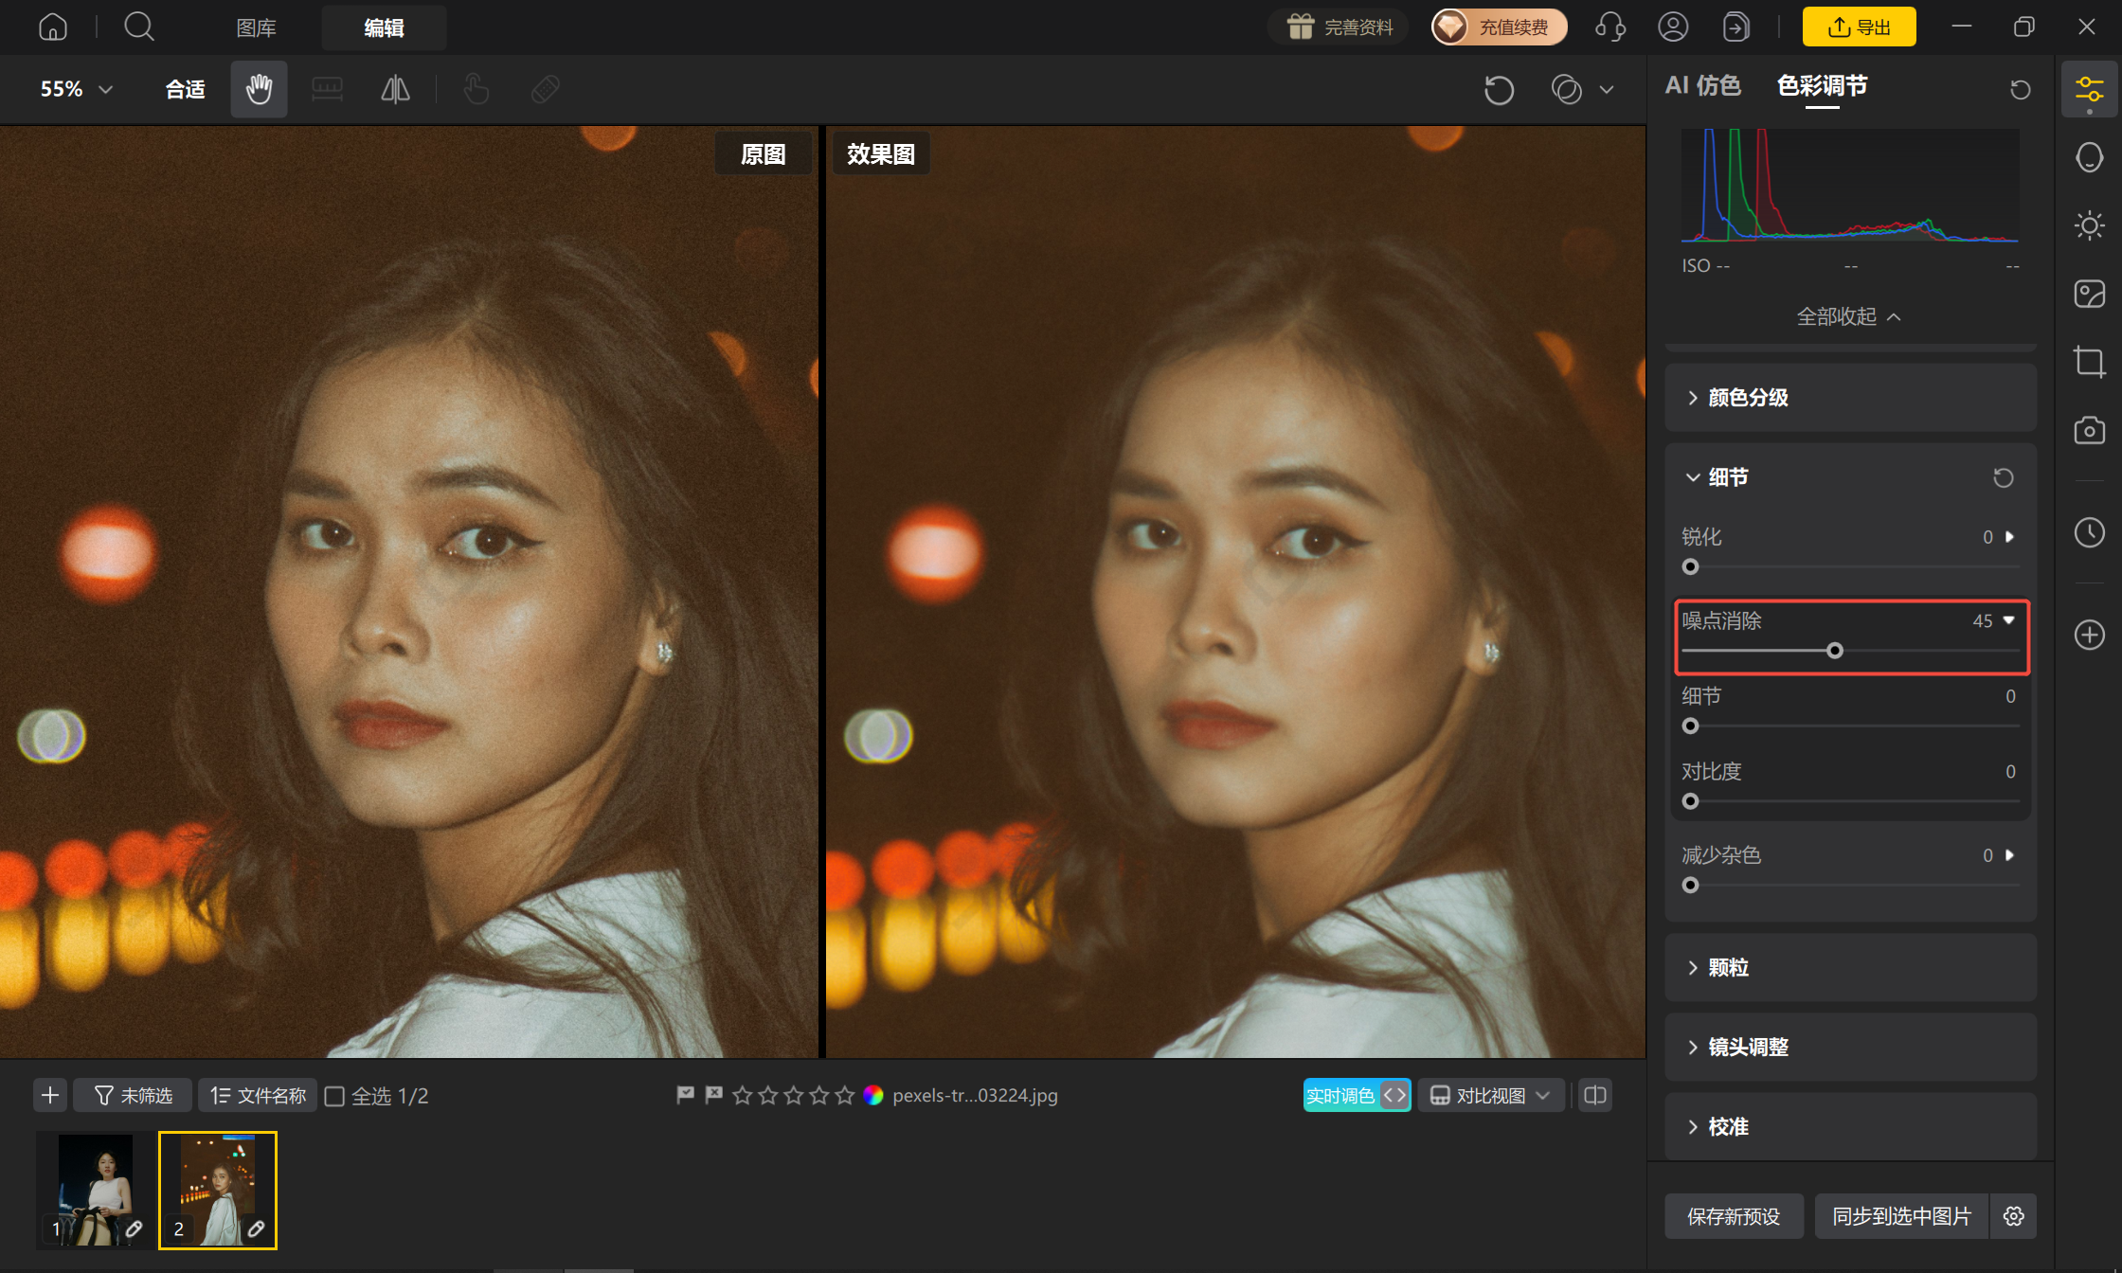Open the light sun sidebar tool
The height and width of the screenshot is (1273, 2122).
2089,225
